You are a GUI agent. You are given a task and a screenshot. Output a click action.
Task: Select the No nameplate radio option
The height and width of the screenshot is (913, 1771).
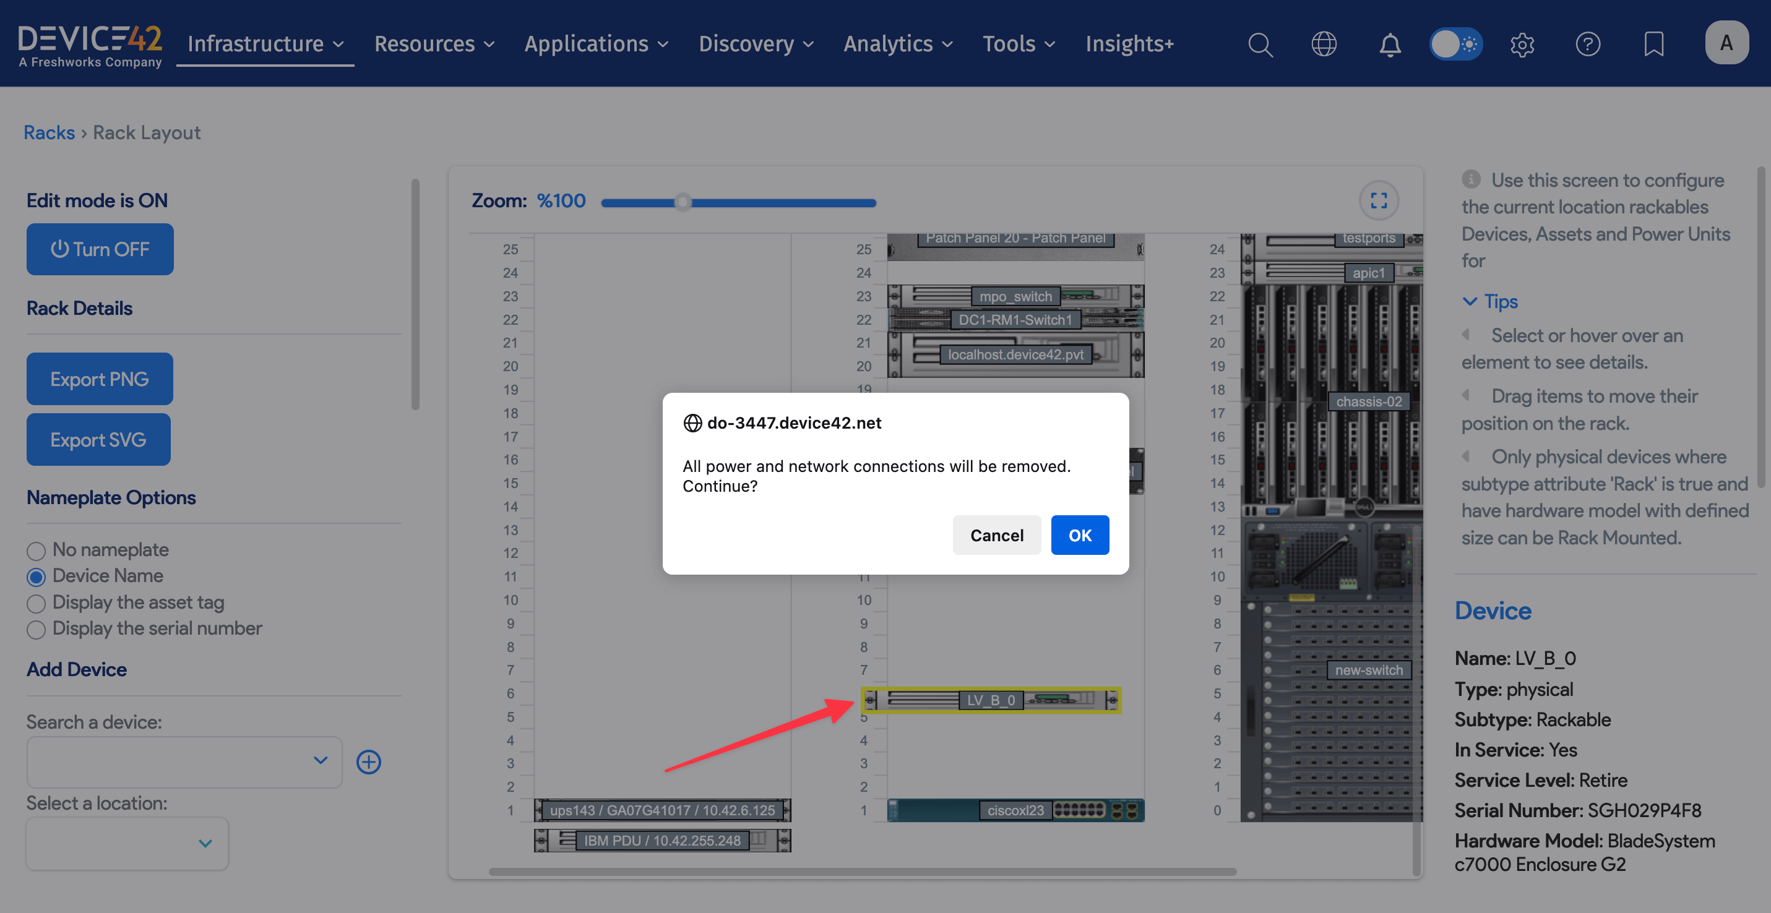pos(37,551)
